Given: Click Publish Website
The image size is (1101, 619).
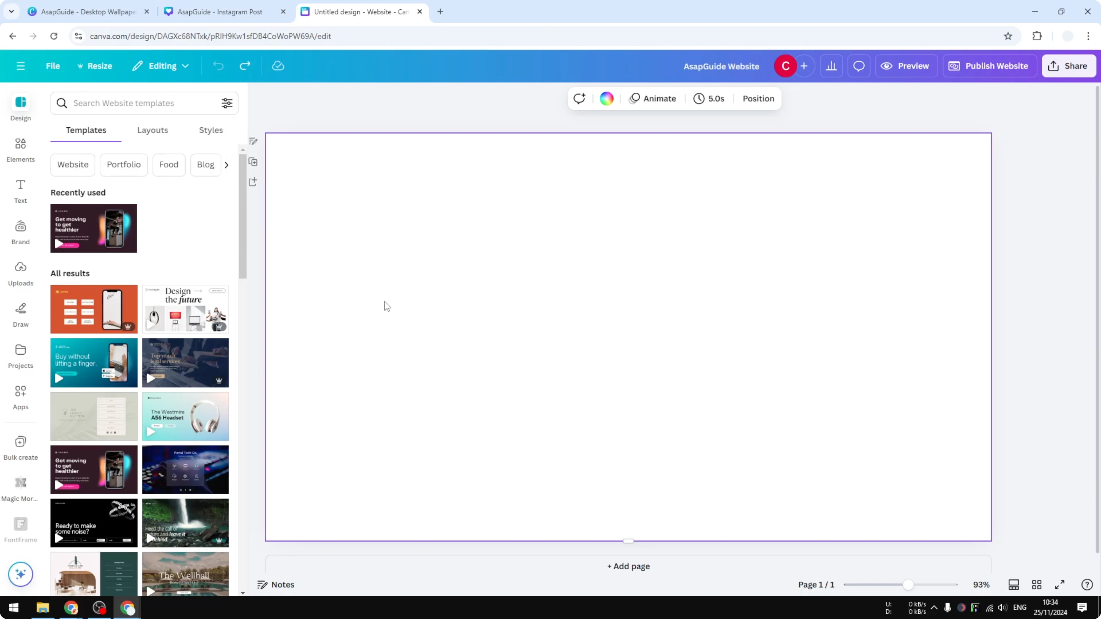Looking at the screenshot, I should (989, 65).
